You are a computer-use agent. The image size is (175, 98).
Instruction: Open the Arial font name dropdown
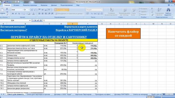(x=23, y=10)
